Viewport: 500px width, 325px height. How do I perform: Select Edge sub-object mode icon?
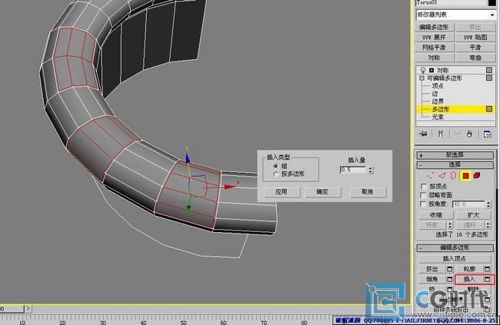tap(442, 176)
